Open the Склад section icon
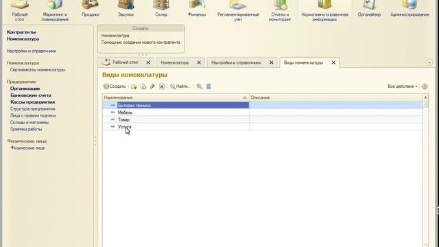This screenshot has width=439, height=247. pos(161,9)
